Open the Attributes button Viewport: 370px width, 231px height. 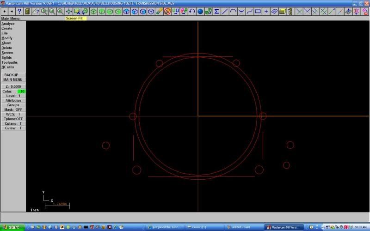point(13,100)
